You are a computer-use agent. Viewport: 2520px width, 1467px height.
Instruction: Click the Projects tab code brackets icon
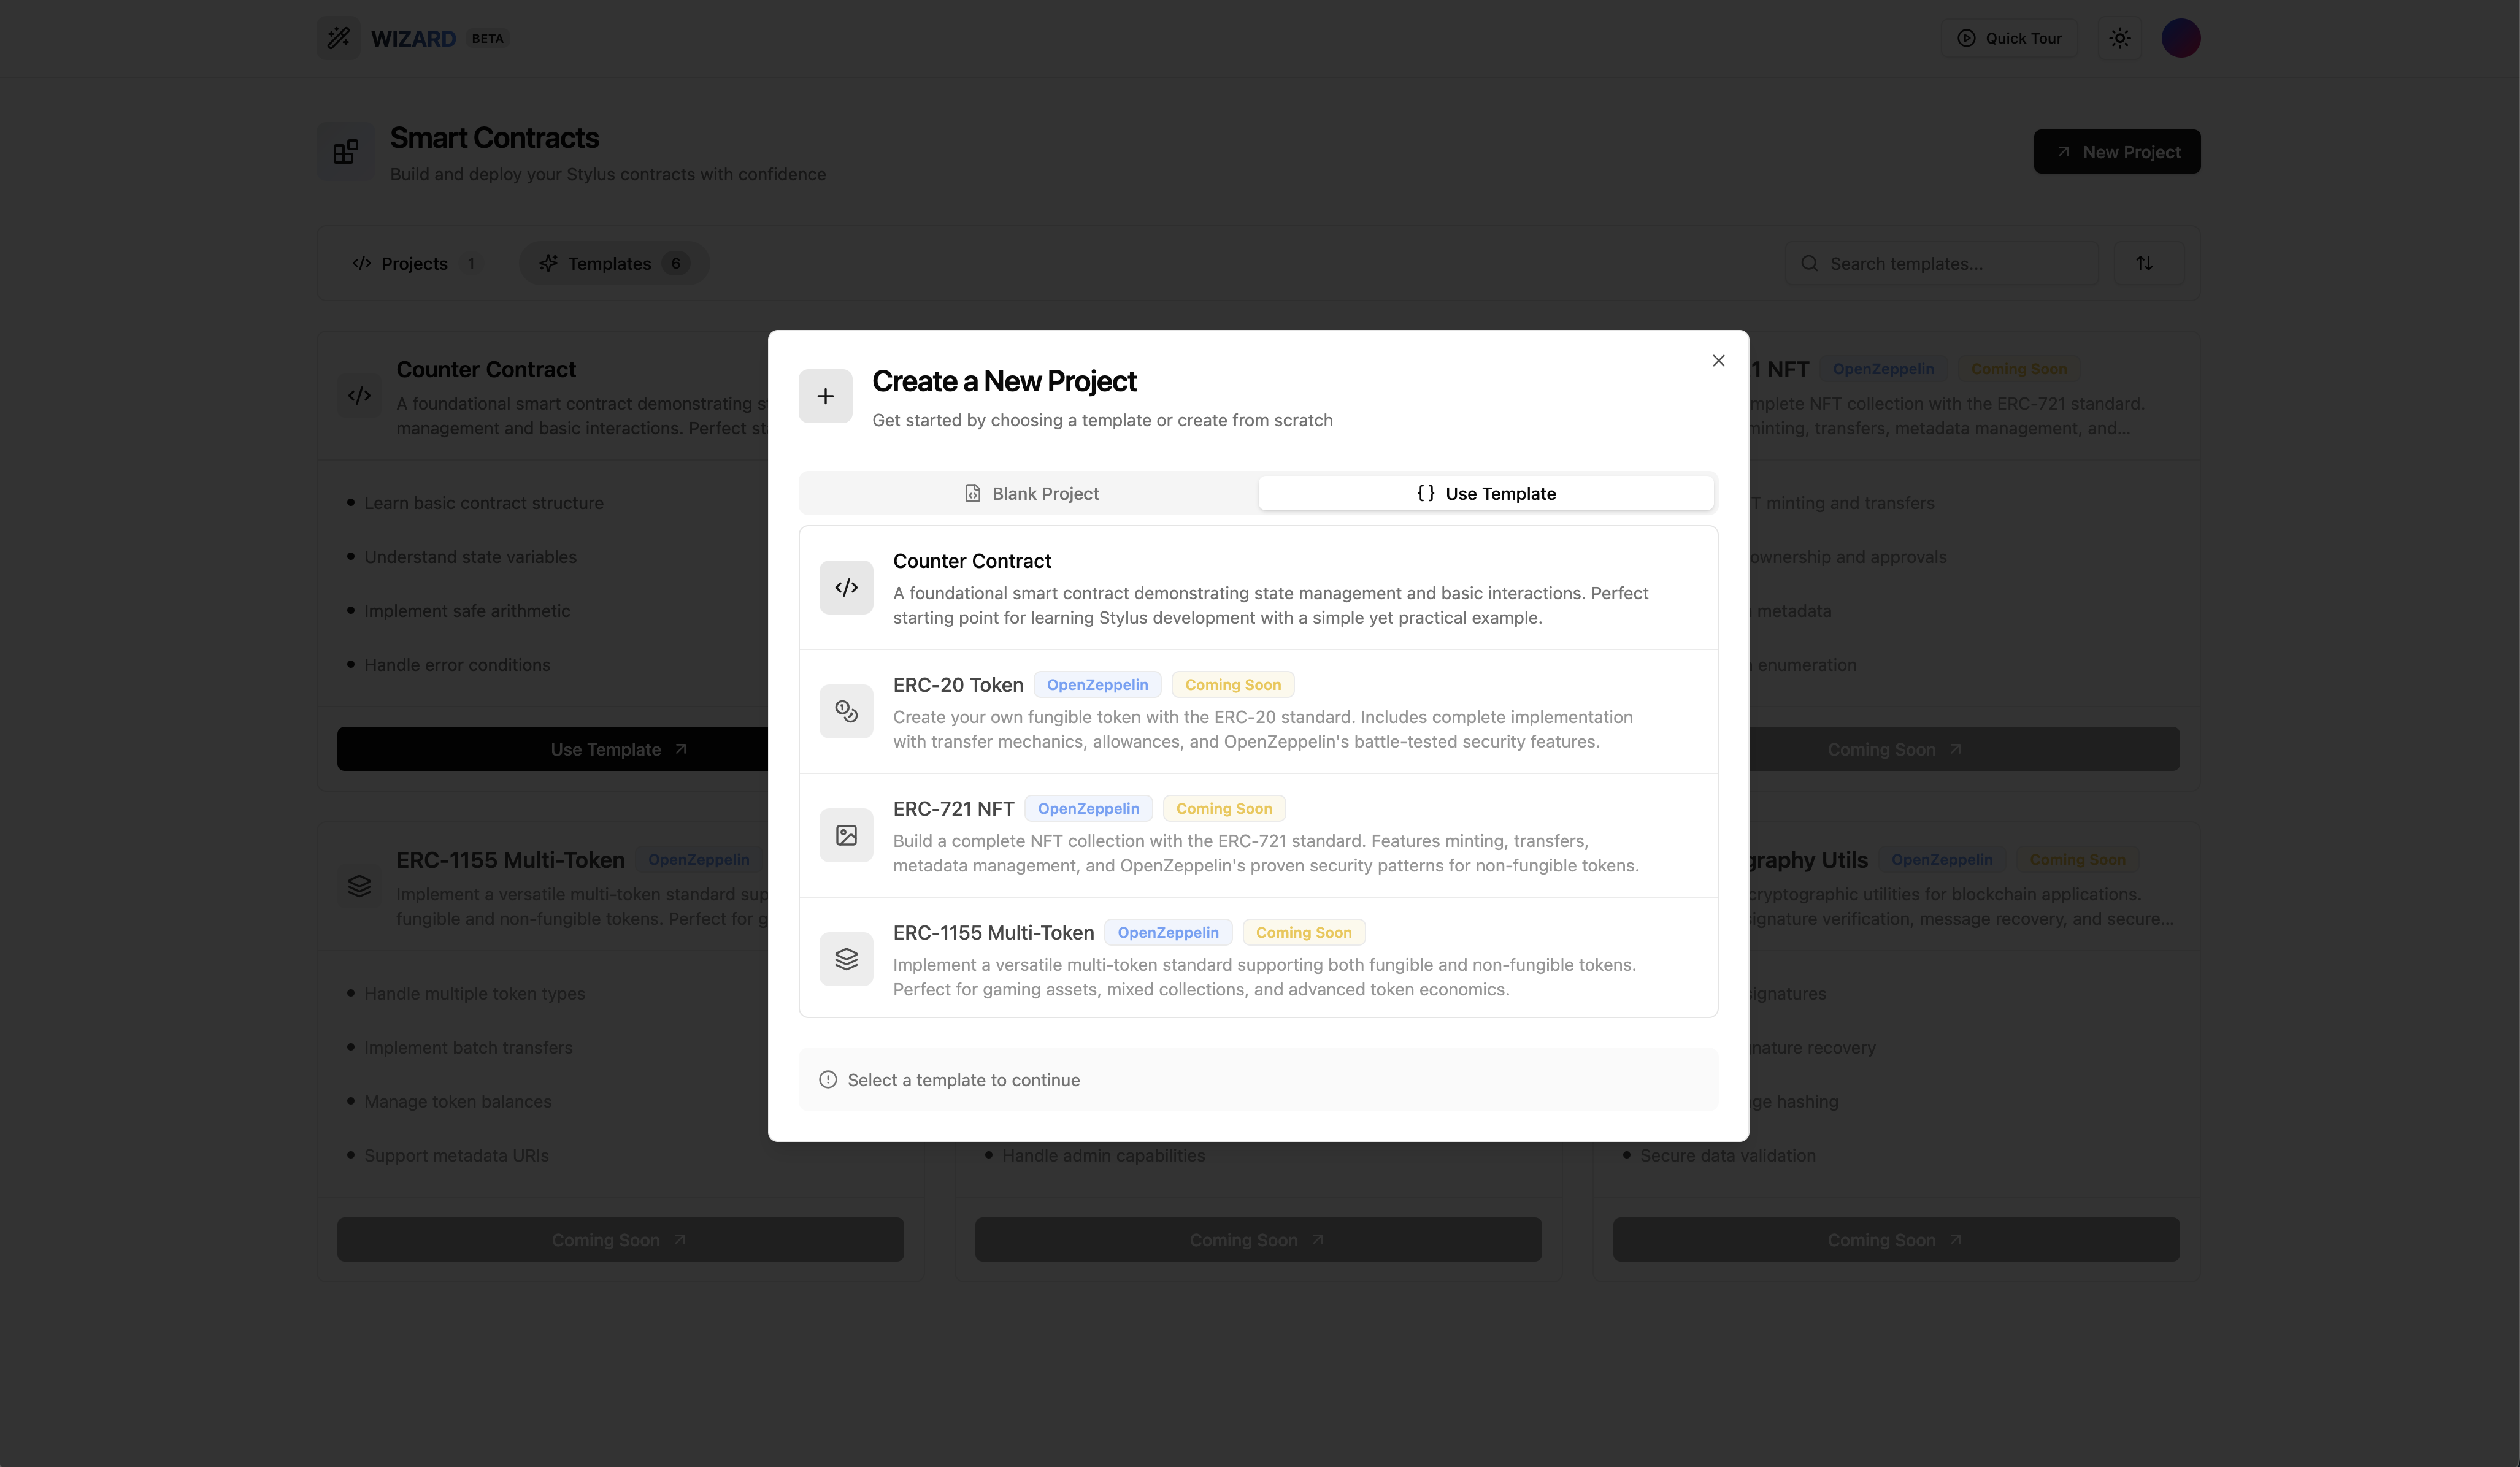point(362,264)
